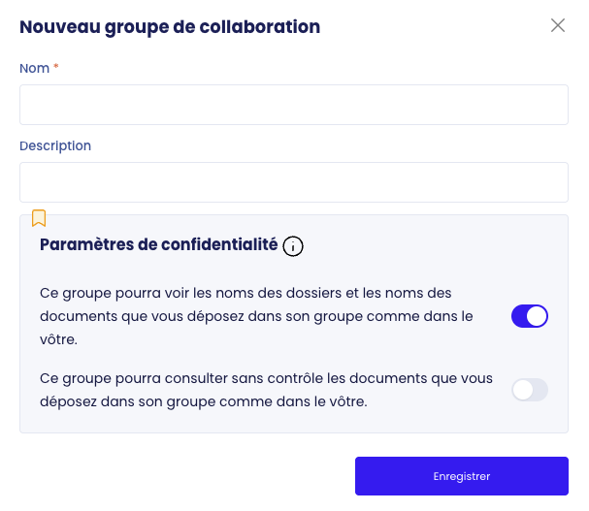The image size is (589, 511).
Task: Turn off the switched-on blue privacy switch
Action: coord(530,316)
